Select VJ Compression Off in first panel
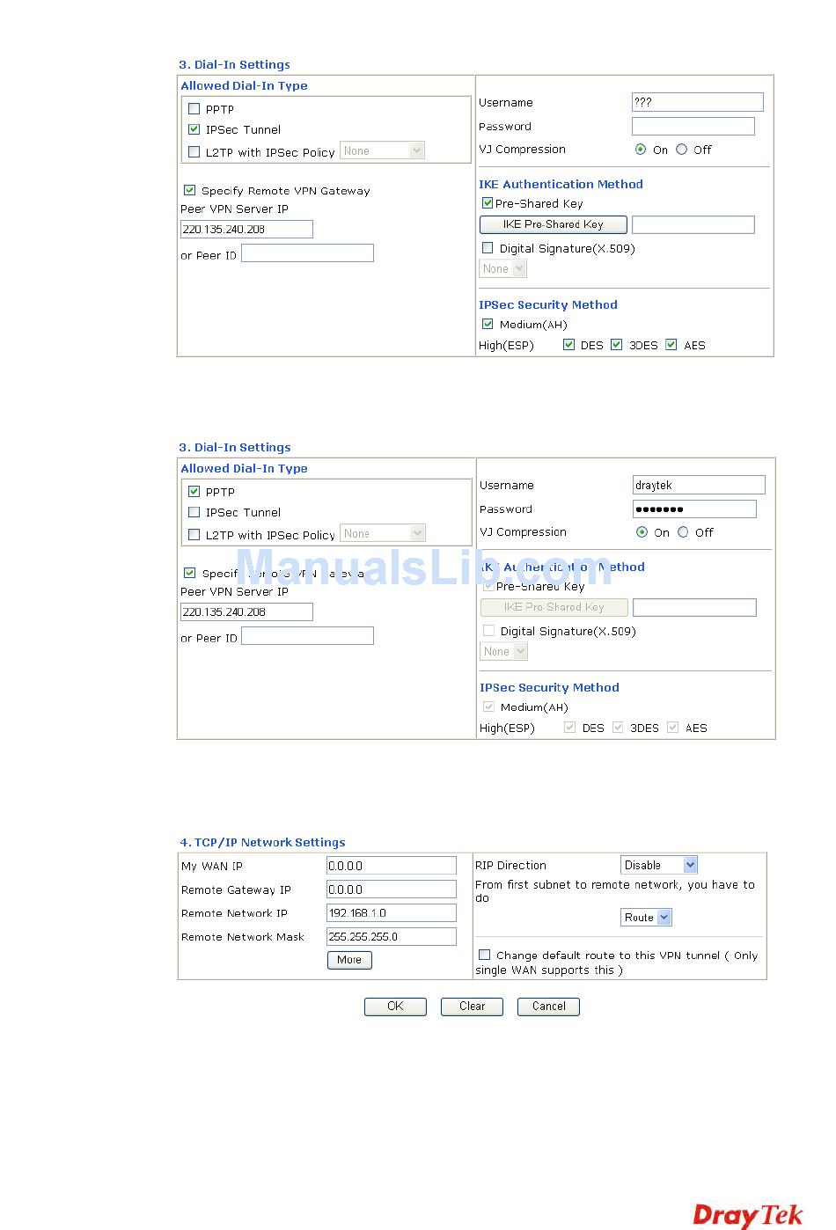 click(682, 150)
